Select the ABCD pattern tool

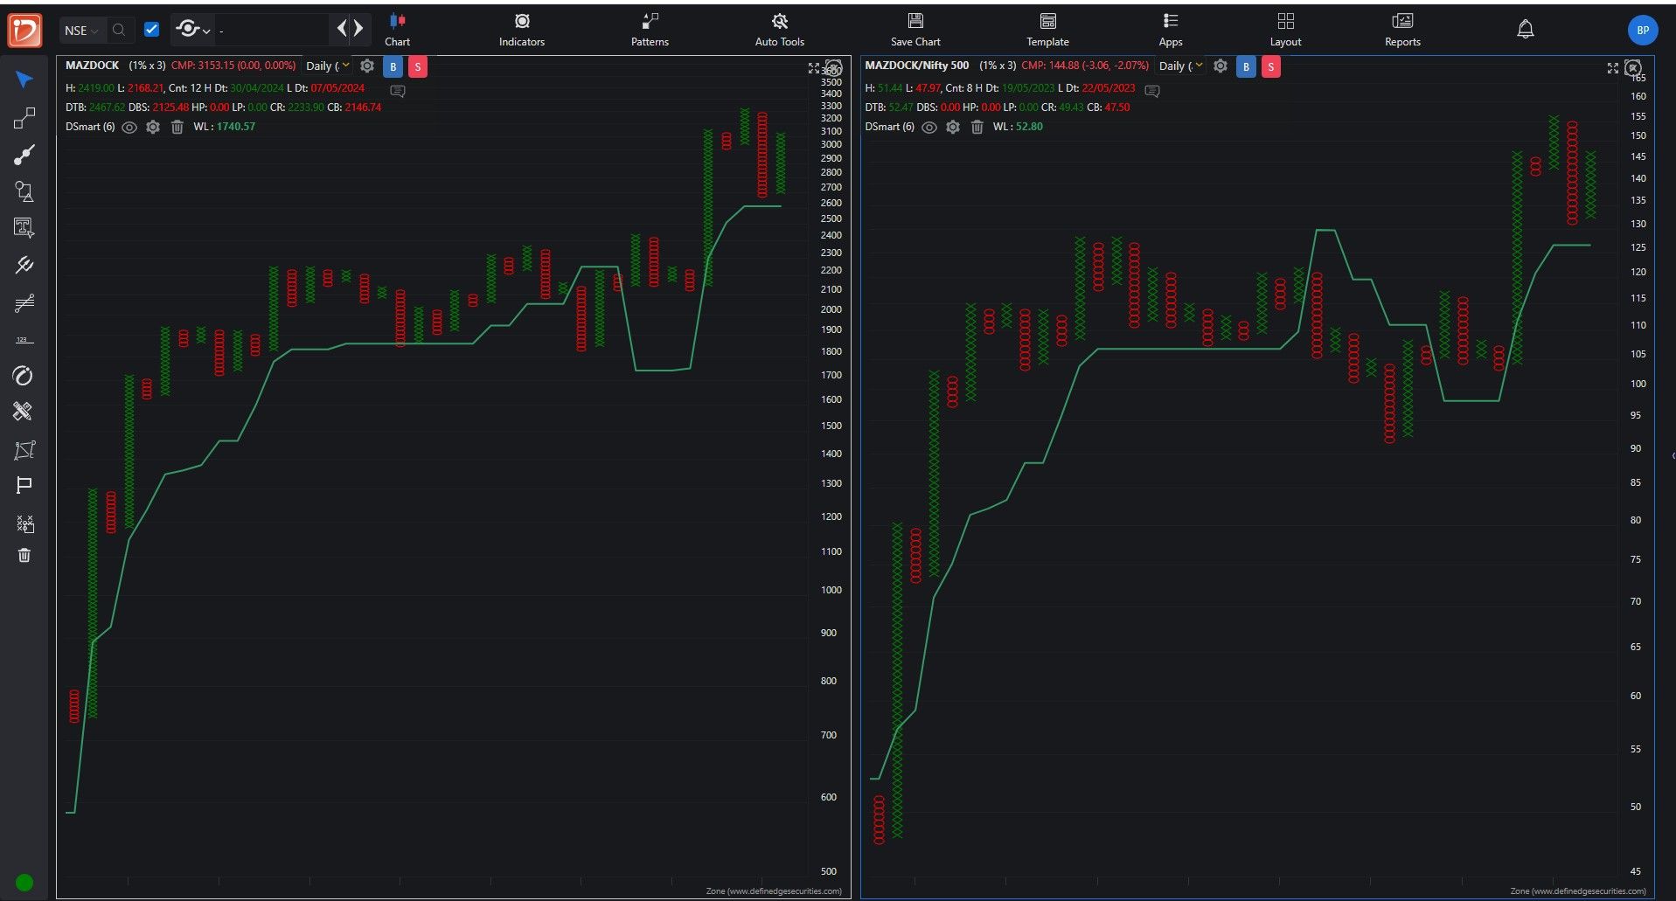pyautogui.click(x=24, y=450)
